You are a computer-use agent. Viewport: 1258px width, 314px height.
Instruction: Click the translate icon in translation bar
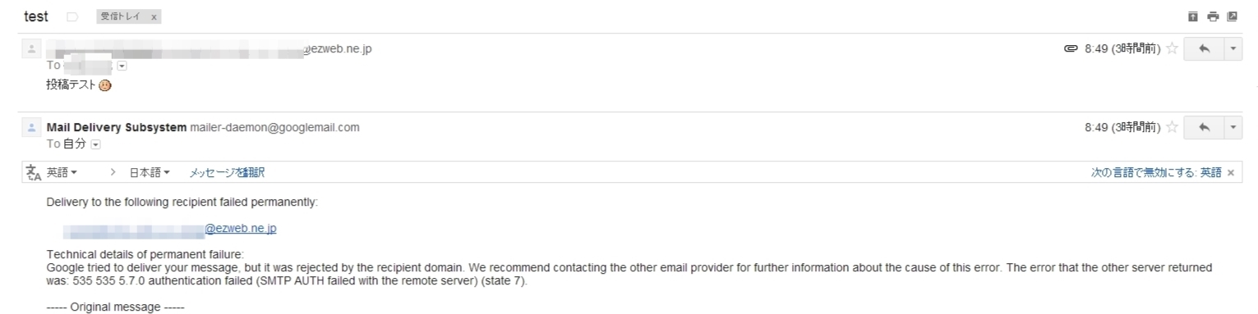coord(34,172)
